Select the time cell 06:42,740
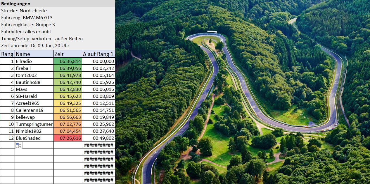370x184 pixels. (68, 82)
